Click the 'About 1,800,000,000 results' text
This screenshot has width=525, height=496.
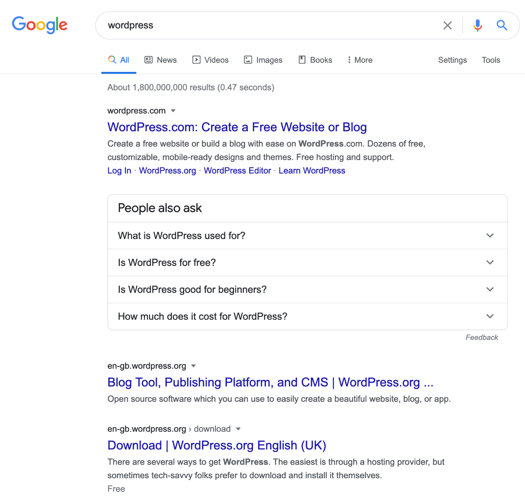pos(191,87)
